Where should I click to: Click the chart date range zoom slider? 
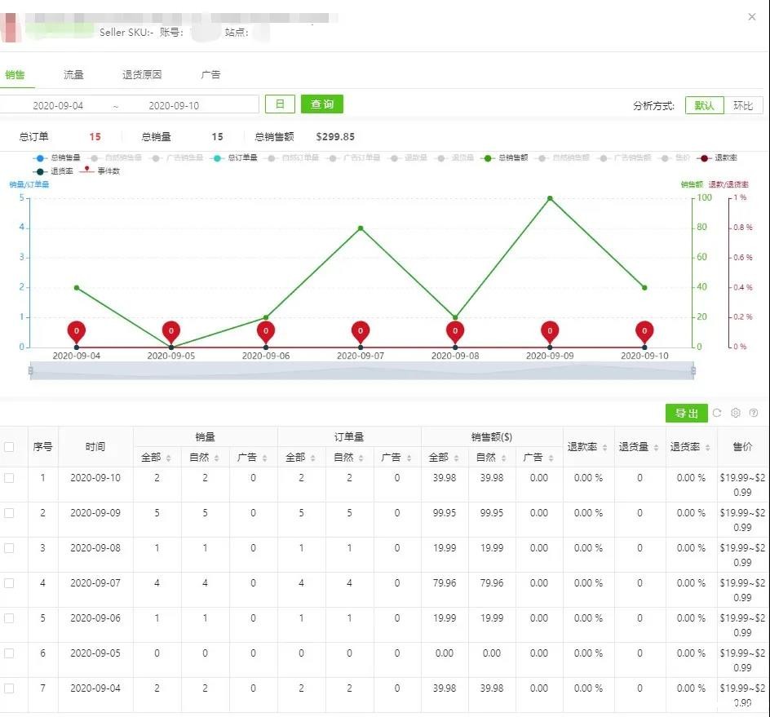(362, 370)
